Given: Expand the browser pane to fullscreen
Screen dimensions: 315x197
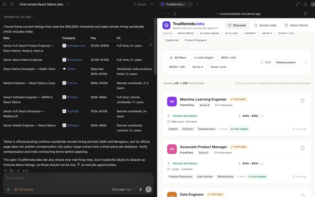Looking at the screenshot, I should tap(297, 4).
